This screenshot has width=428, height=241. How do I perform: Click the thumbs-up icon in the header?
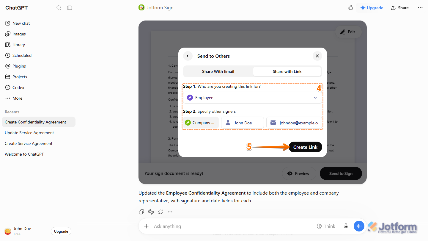(350, 8)
